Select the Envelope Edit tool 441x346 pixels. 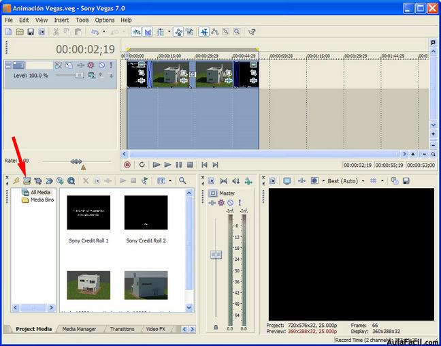click(x=215, y=32)
